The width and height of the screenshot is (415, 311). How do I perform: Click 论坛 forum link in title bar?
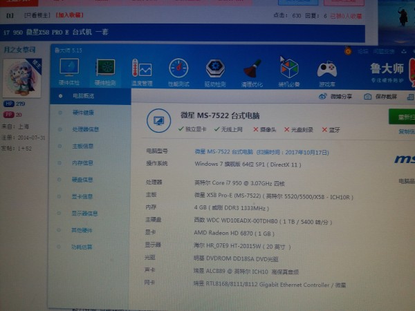pyautogui.click(x=363, y=51)
